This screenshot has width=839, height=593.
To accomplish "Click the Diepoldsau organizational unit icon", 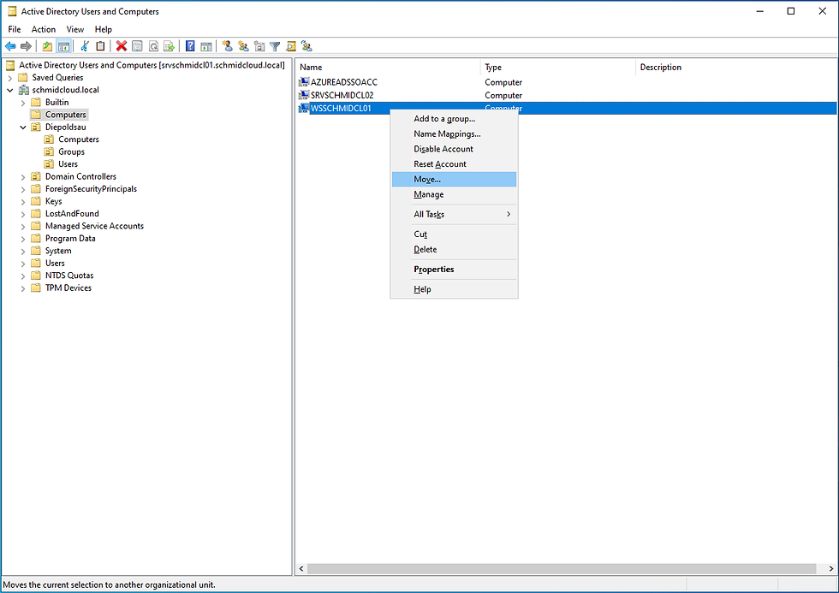I will [x=36, y=127].
